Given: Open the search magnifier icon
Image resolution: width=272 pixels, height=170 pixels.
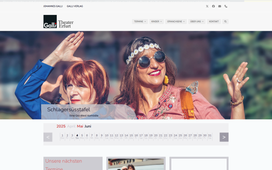Looking at the screenshot, I should pos(225,21).
